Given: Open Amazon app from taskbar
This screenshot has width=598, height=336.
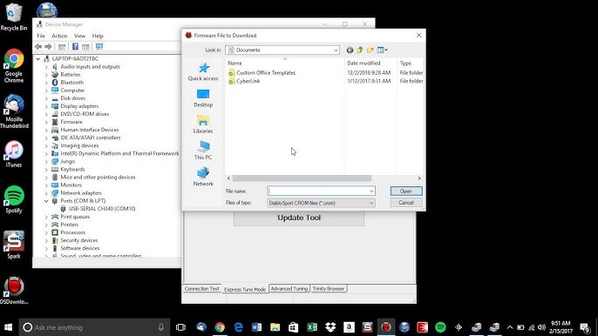Looking at the screenshot, I should pyautogui.click(x=349, y=327).
